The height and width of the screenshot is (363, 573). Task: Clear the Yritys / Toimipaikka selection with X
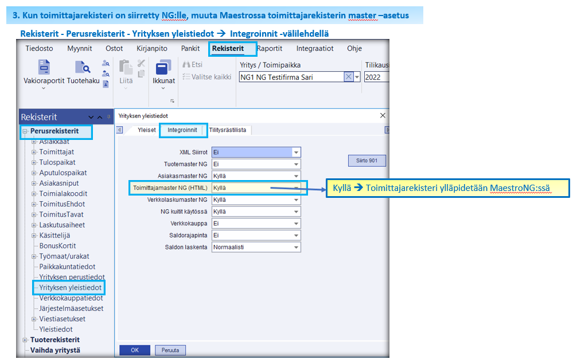[348, 77]
